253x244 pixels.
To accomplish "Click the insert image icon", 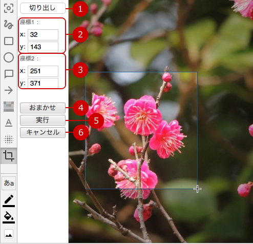I will [x=9, y=234].
